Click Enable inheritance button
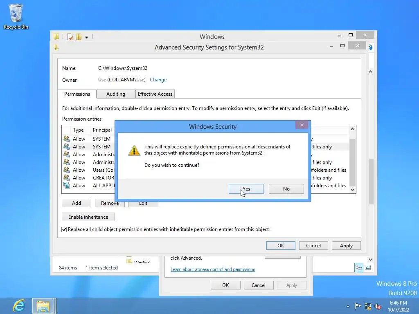The image size is (419, 314). [88, 217]
